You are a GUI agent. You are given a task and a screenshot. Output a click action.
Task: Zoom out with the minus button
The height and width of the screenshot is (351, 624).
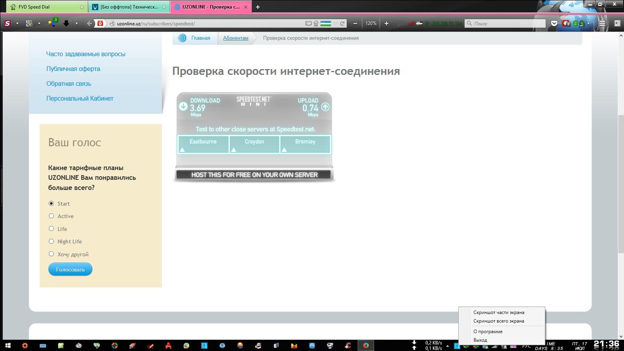point(355,23)
